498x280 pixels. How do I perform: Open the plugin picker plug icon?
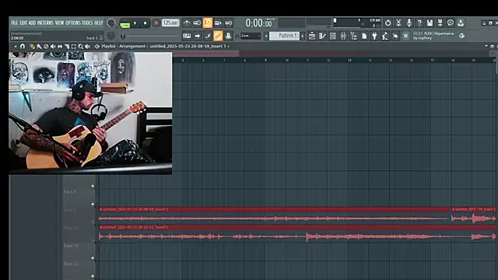point(374,36)
